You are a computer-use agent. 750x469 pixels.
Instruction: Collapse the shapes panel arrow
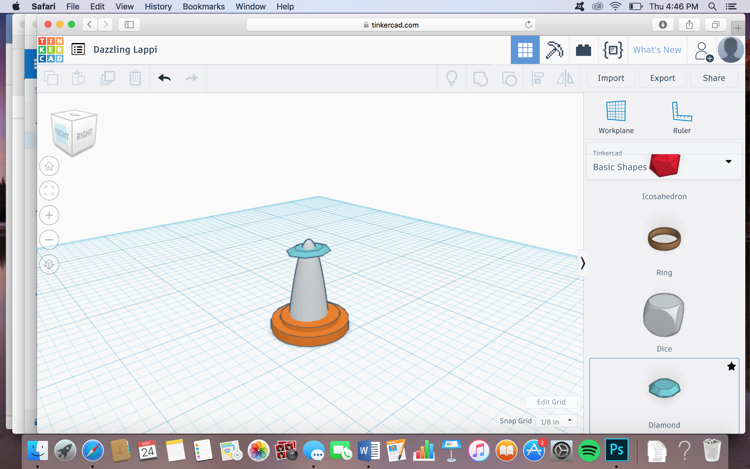point(583,263)
